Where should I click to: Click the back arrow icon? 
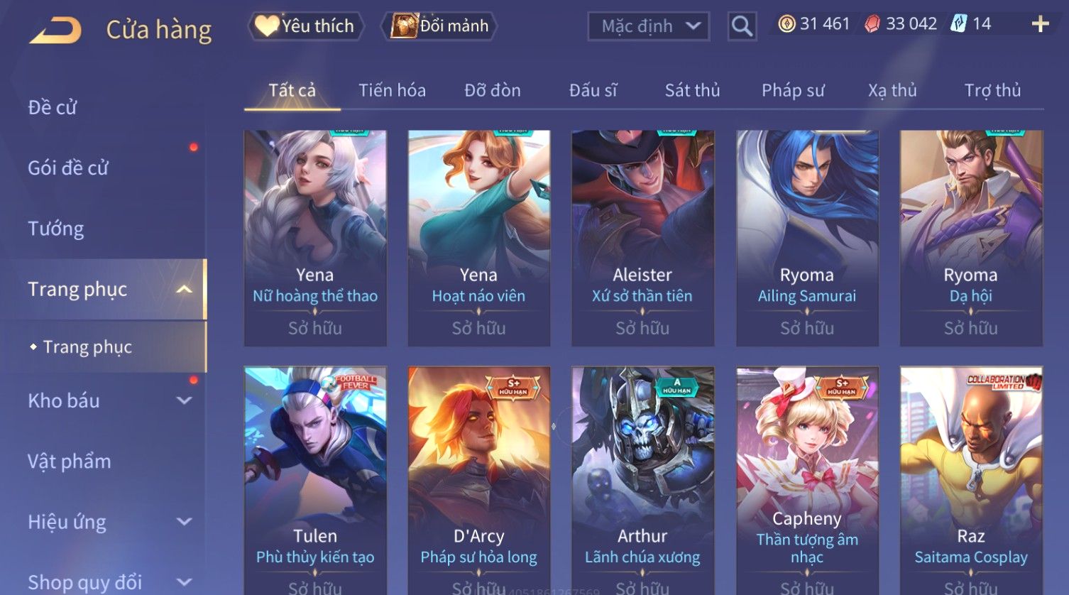point(55,31)
